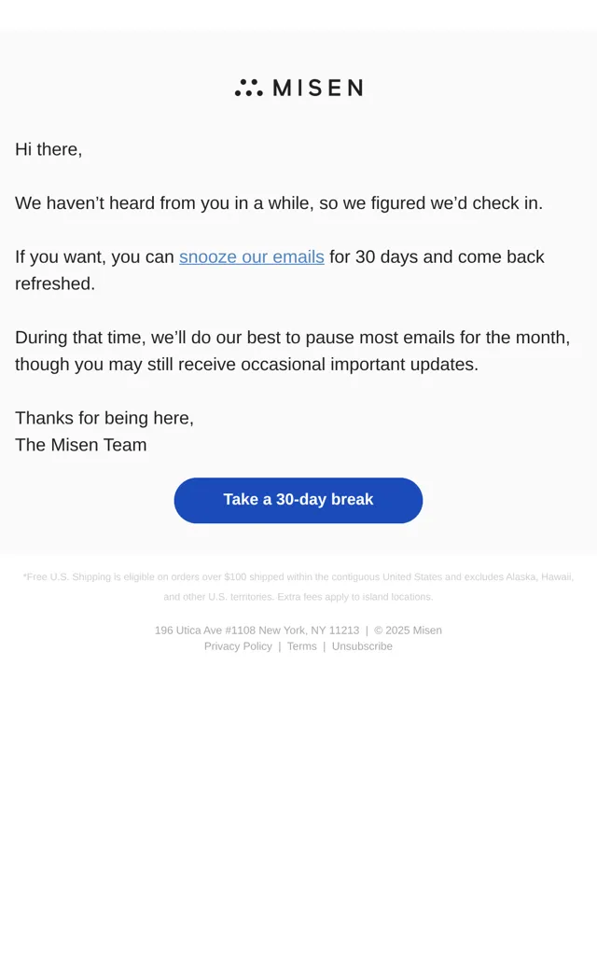Click the word "refreshed." in the body

[55, 284]
